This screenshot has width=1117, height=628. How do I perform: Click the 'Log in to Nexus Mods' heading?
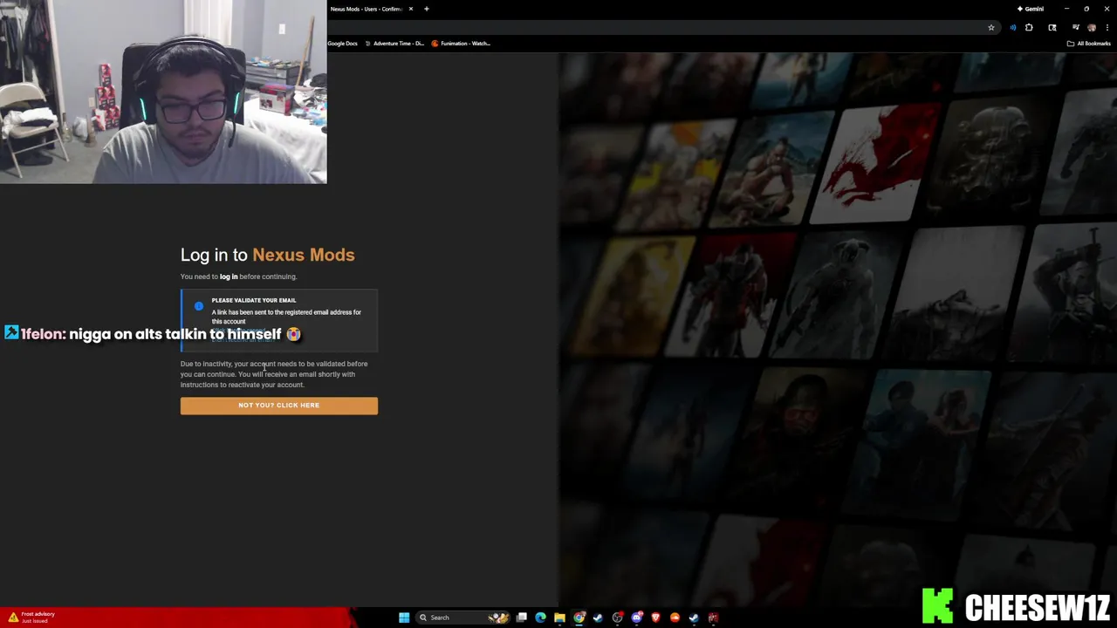pos(268,255)
